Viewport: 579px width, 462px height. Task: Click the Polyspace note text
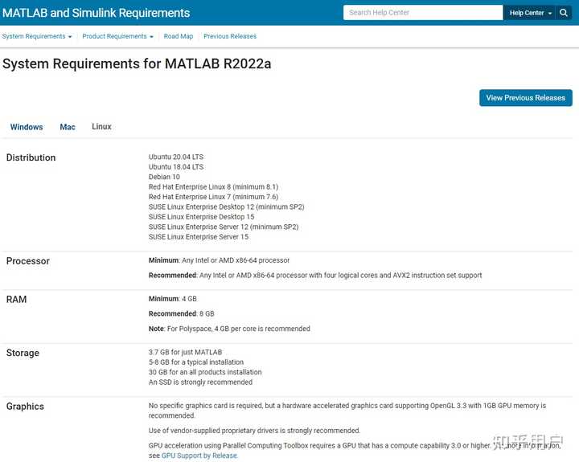pos(229,329)
